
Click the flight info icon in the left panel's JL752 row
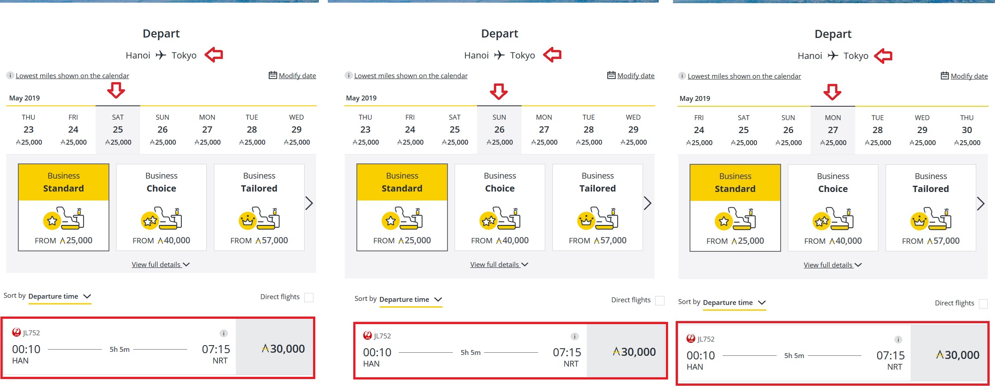pos(224,334)
